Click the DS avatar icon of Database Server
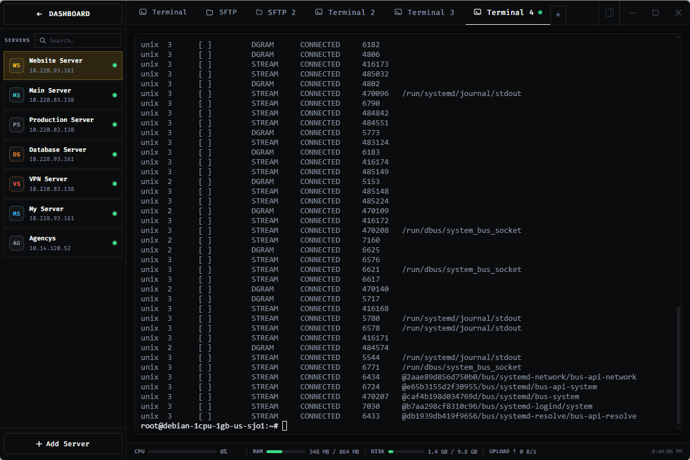This screenshot has height=460, width=690. 17,154
